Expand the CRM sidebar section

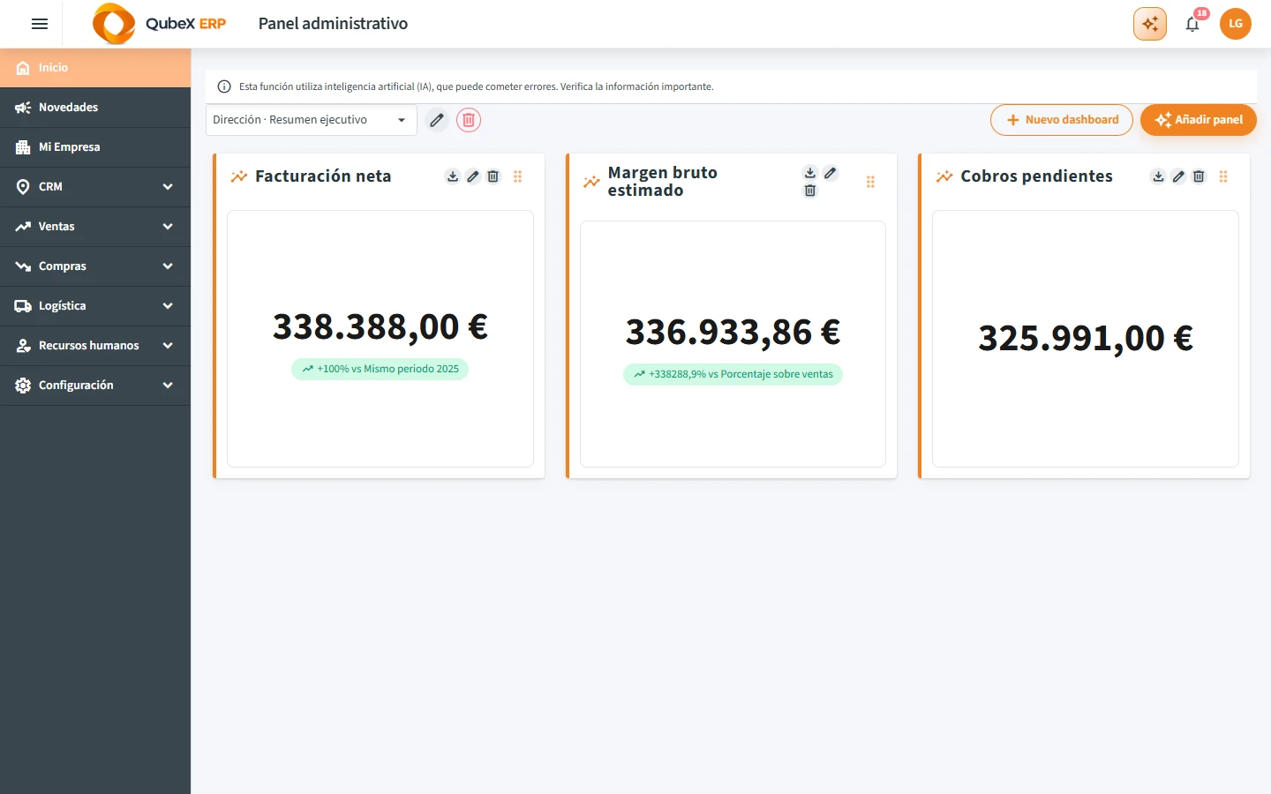pos(95,187)
